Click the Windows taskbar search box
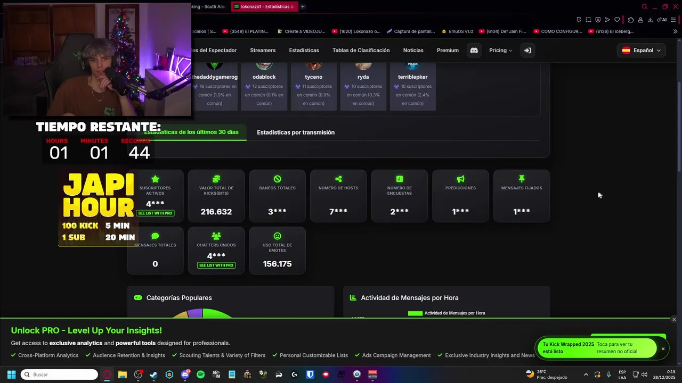 pyautogui.click(x=59, y=374)
